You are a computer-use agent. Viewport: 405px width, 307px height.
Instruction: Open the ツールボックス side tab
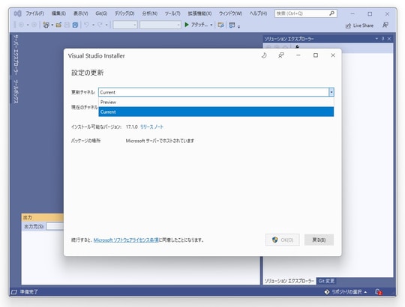coord(16,91)
